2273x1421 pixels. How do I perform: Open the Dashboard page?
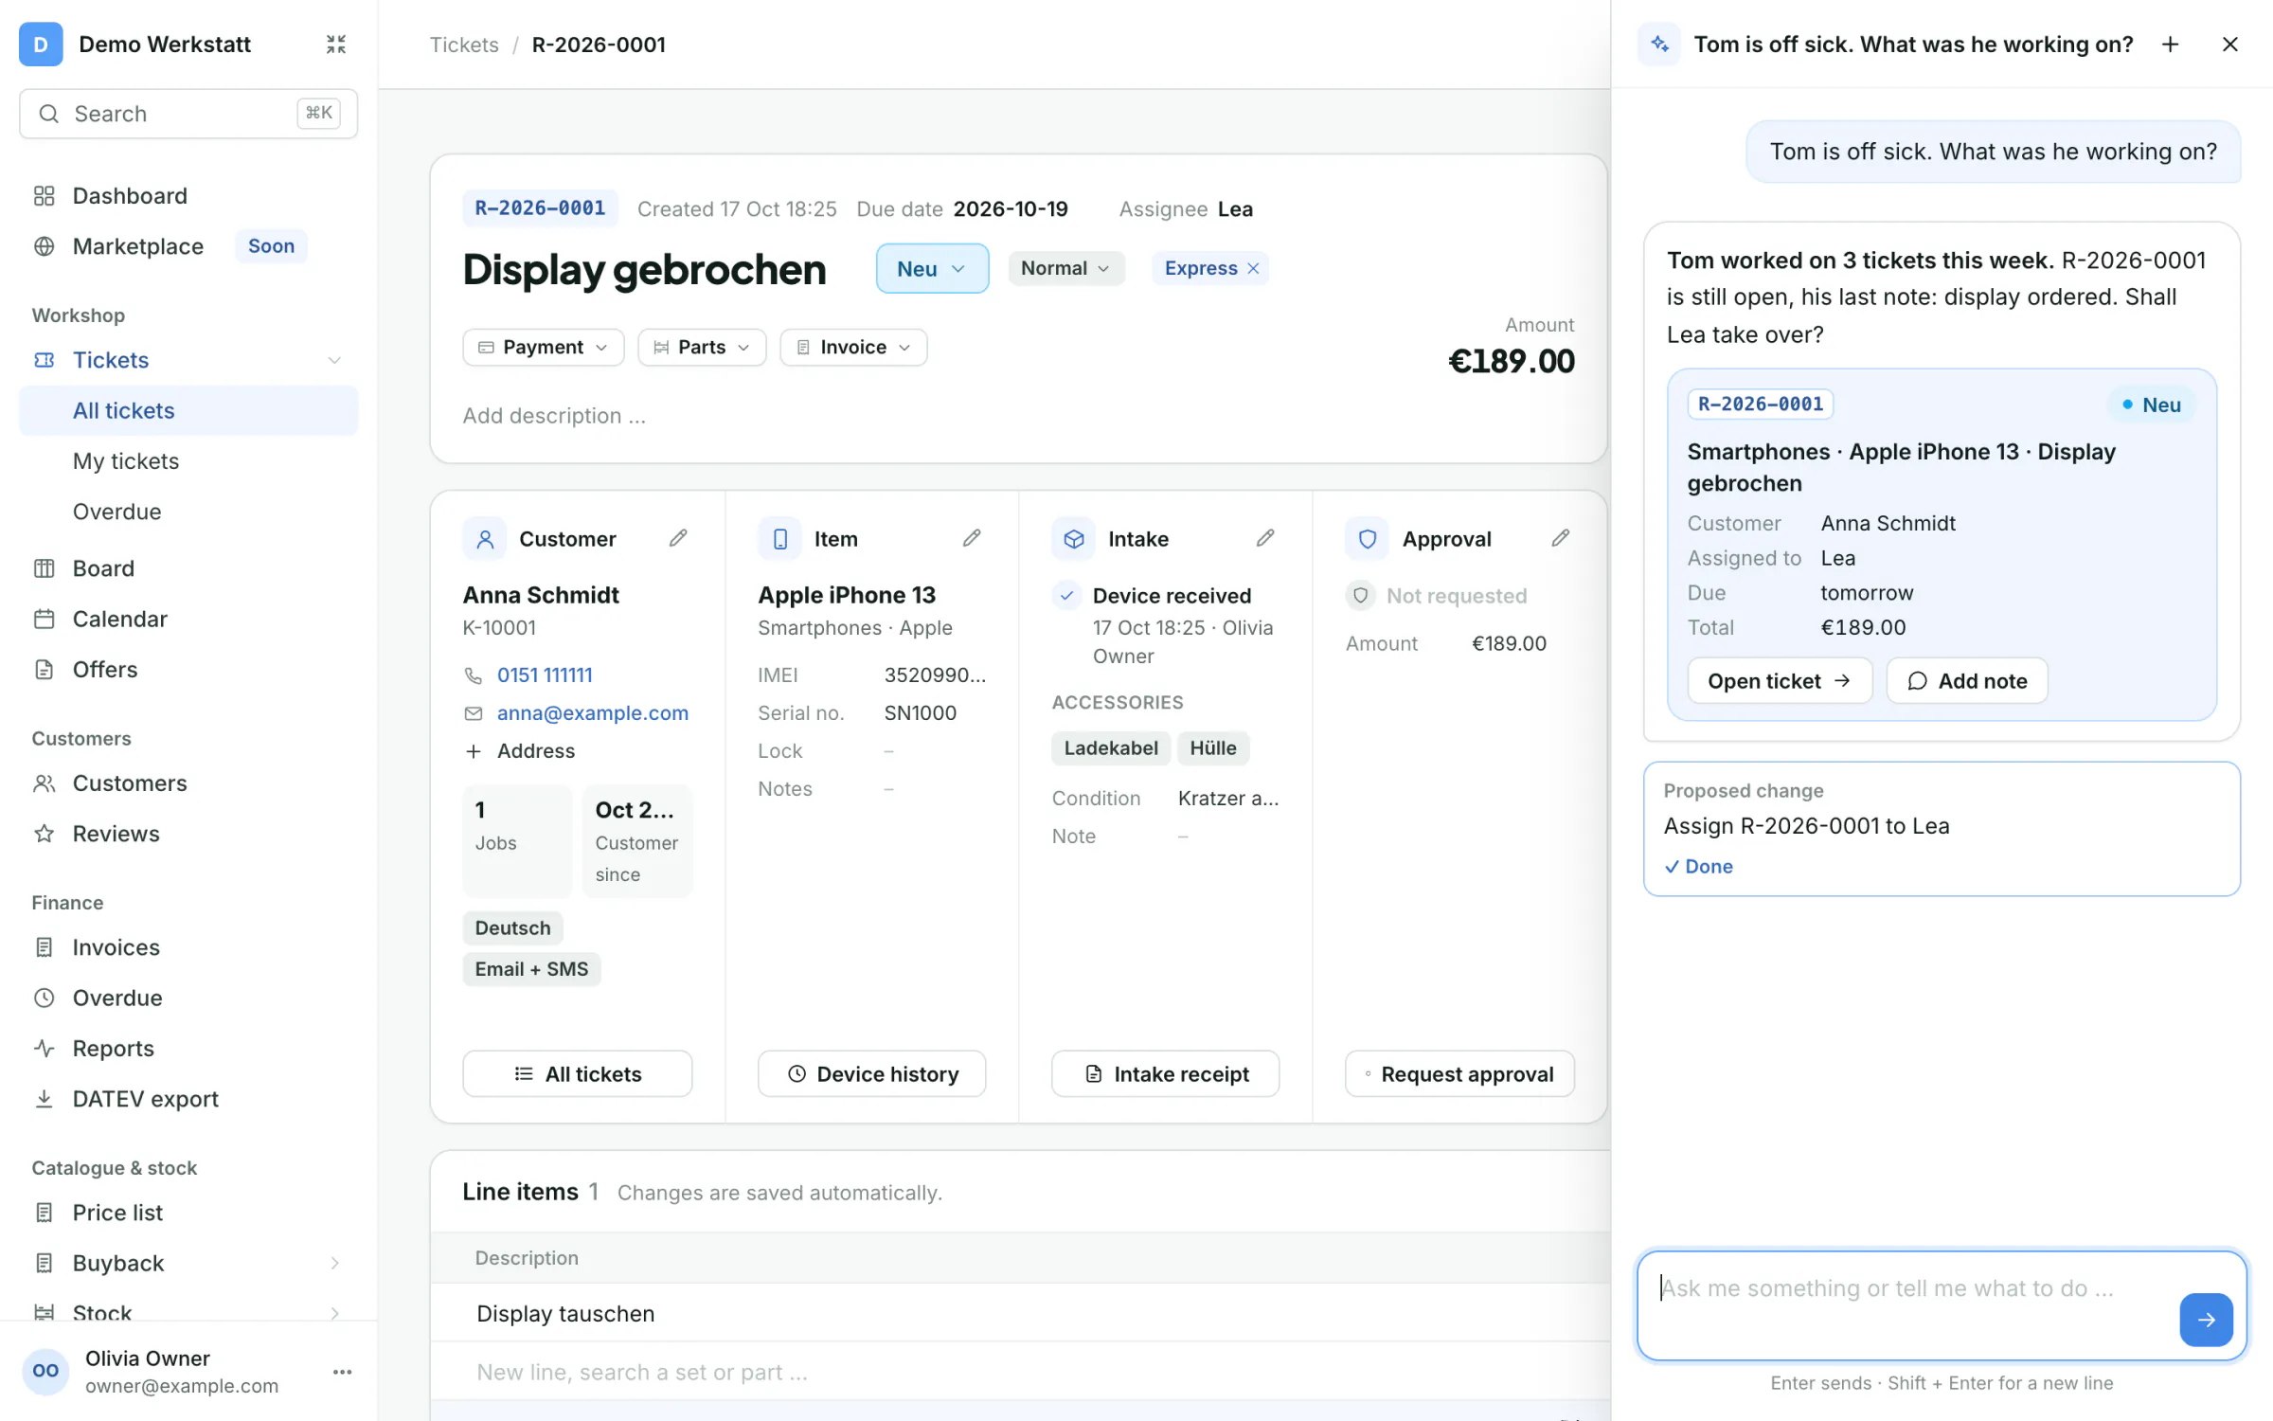tap(188, 195)
